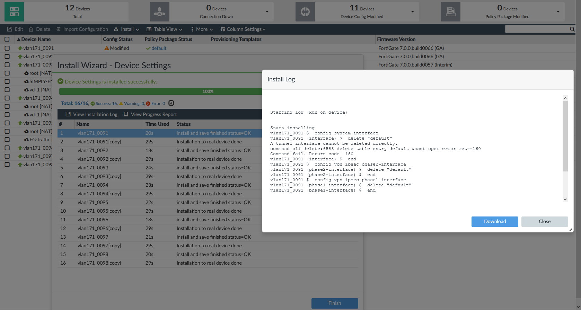
Task: Toggle the select-all checkbox in device table header
Action: click(x=7, y=39)
